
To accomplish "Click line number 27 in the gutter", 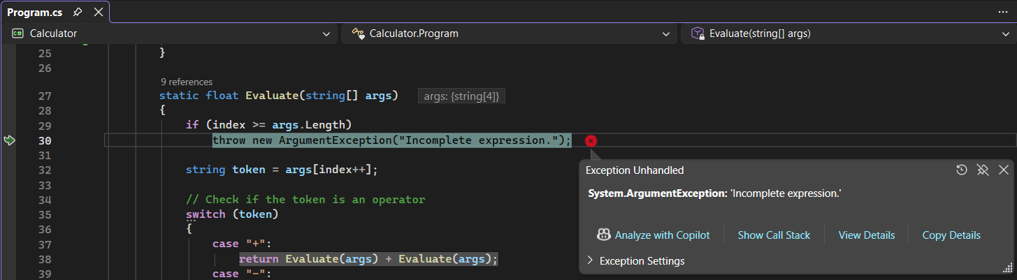I will tap(44, 96).
